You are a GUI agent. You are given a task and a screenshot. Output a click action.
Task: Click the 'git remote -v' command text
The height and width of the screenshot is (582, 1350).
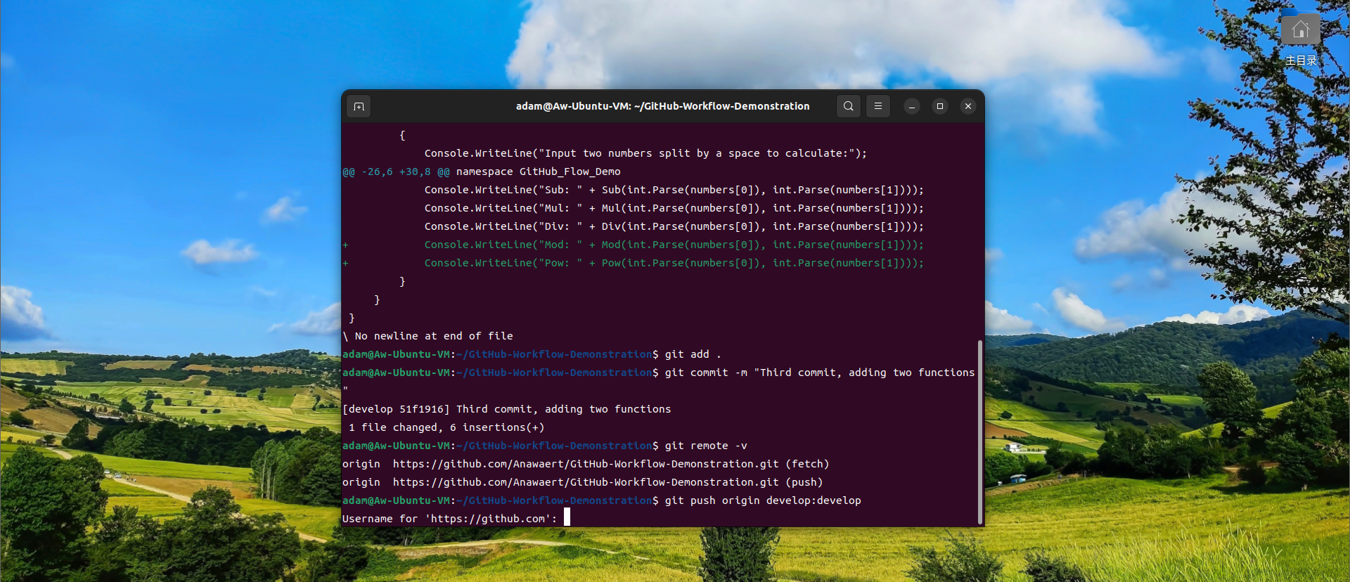(x=705, y=446)
